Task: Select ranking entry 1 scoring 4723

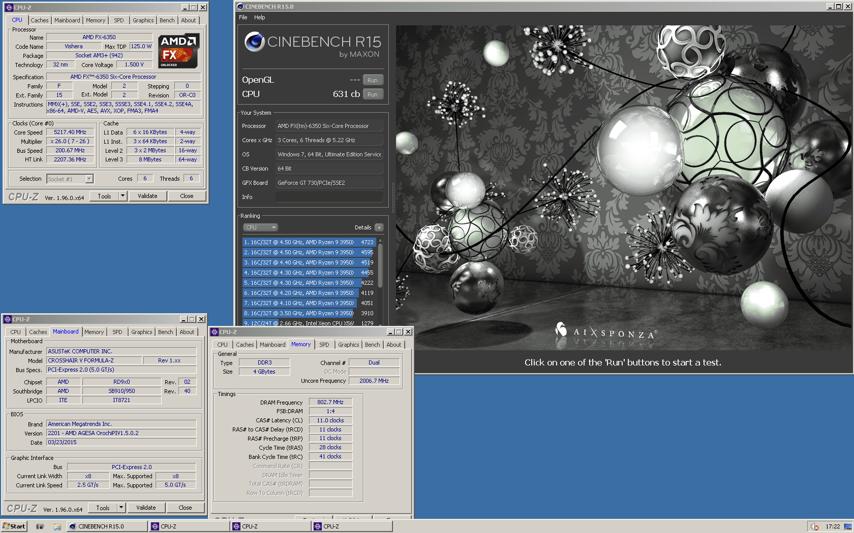Action: click(309, 242)
